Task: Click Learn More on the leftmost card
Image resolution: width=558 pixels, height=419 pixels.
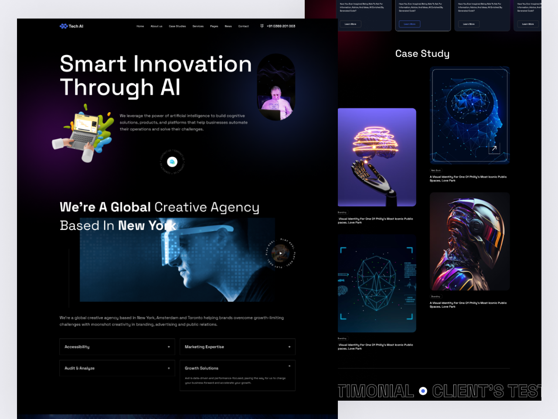Action: [x=350, y=24]
